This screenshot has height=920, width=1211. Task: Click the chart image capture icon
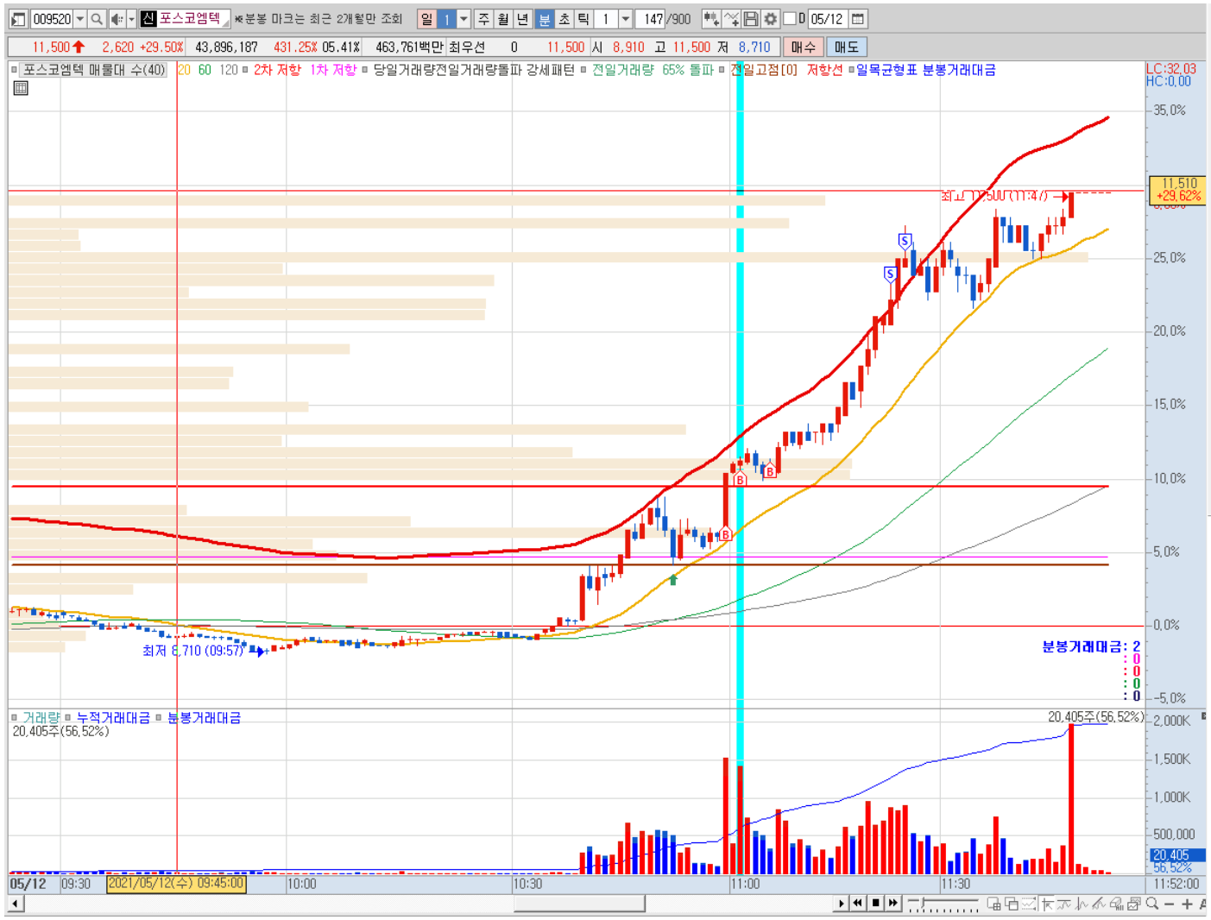click(x=1134, y=904)
